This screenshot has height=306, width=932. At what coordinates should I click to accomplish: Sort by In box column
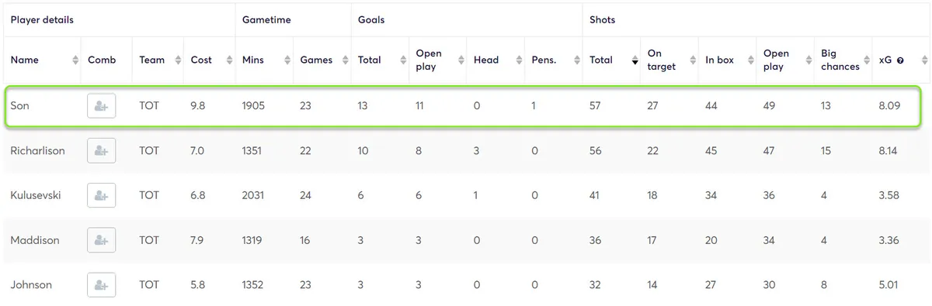click(719, 60)
